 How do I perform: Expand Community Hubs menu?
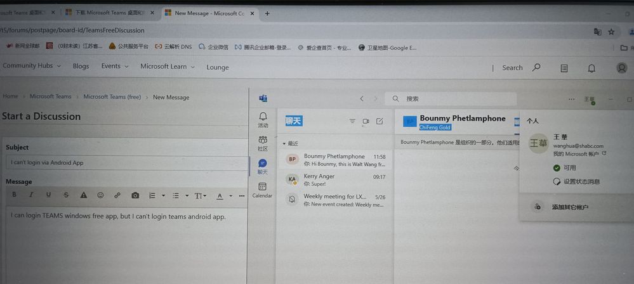pos(32,65)
